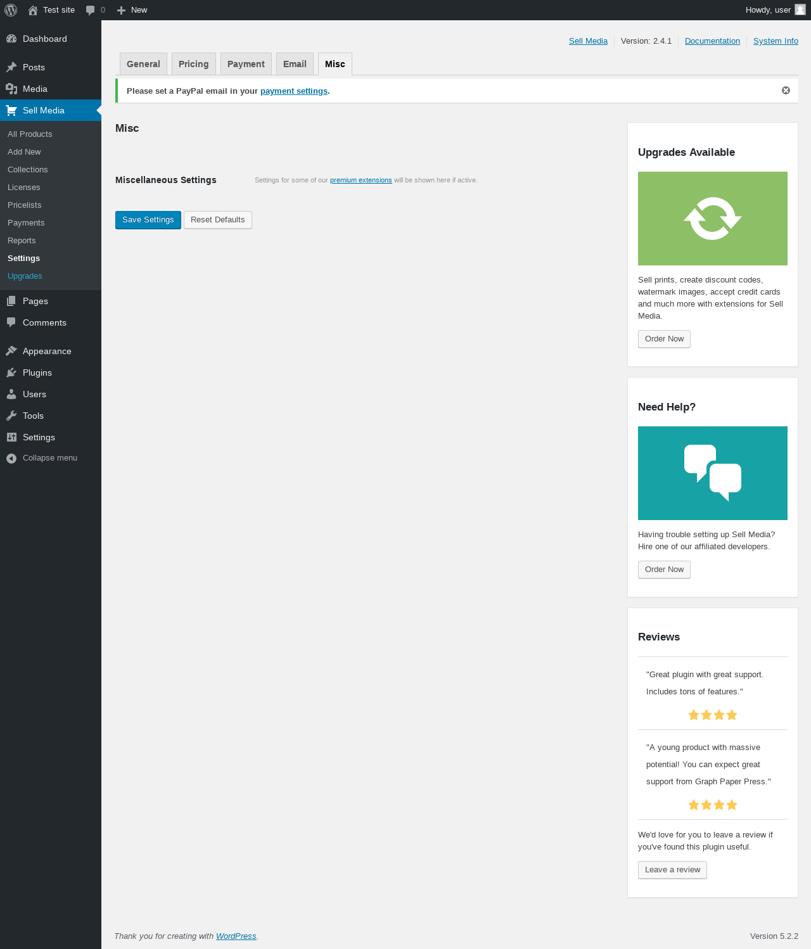Click the Appearance menu label
811x949 pixels.
(x=47, y=351)
